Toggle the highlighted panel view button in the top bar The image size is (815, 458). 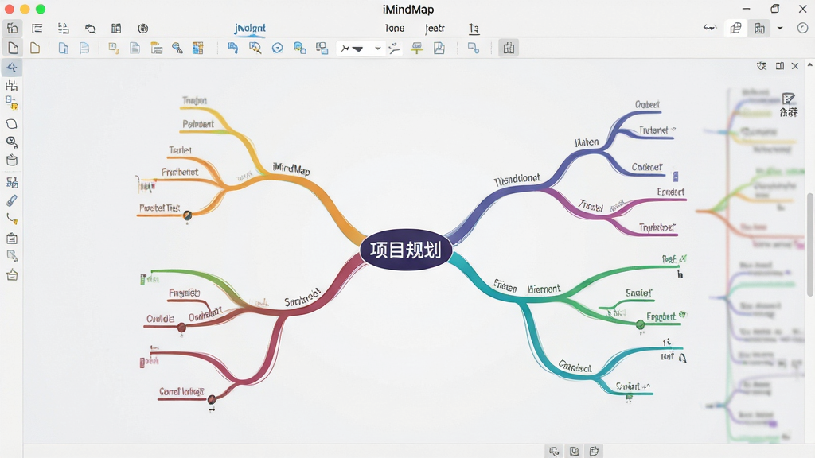[x=759, y=28]
